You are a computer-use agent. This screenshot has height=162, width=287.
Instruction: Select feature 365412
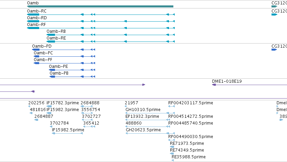click(x=91, y=123)
